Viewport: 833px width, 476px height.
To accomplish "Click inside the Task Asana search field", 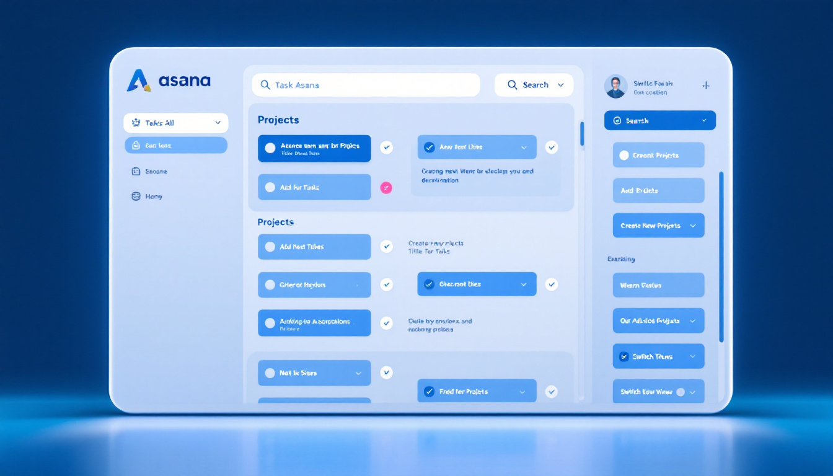I will coord(366,85).
